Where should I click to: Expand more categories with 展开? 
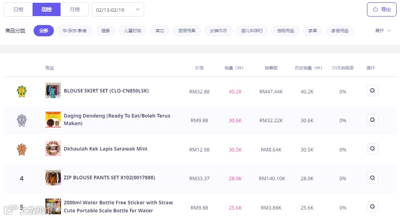point(383,31)
